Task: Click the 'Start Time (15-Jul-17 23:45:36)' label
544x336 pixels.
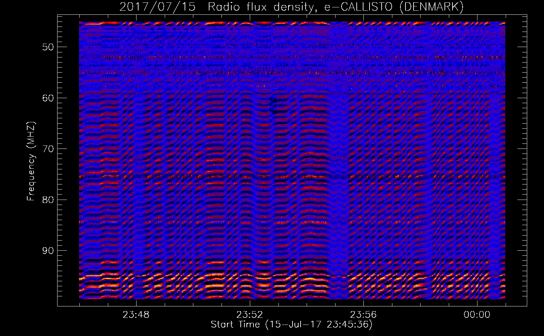Action: click(292, 325)
